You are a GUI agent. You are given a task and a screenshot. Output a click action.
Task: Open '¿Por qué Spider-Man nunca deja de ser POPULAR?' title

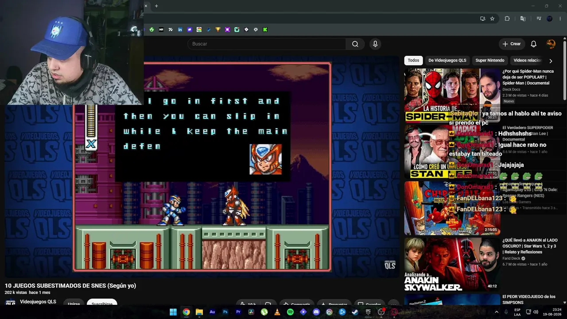[528, 77]
